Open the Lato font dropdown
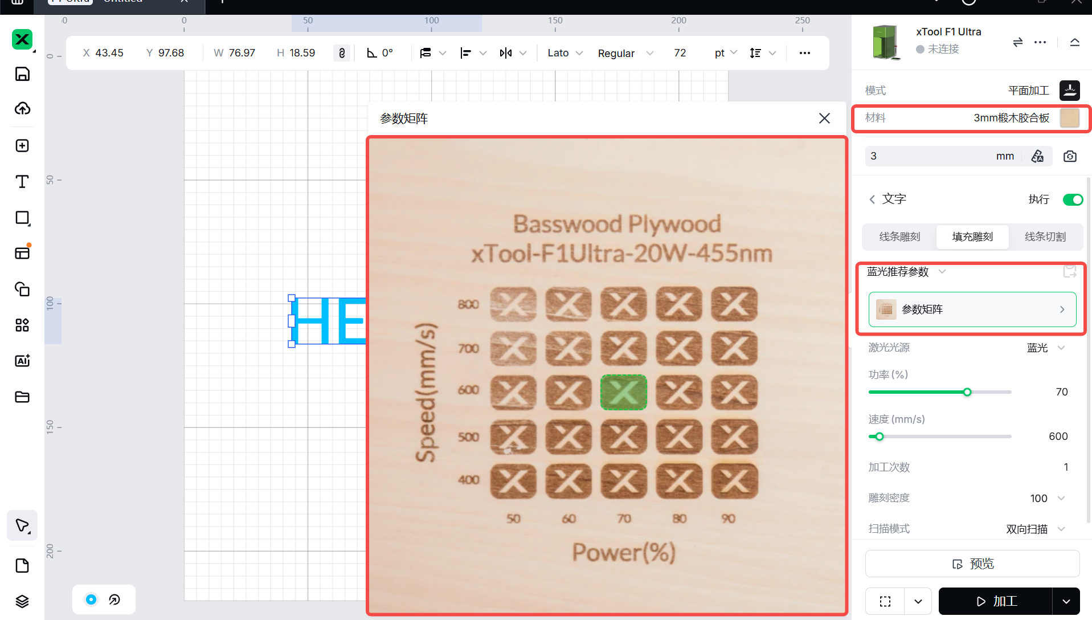Screen dimensions: 1092x620 click(x=565, y=53)
